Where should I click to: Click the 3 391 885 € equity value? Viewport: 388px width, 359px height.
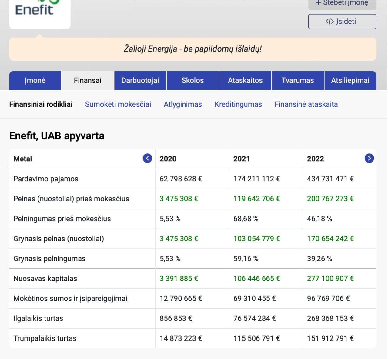179,279
